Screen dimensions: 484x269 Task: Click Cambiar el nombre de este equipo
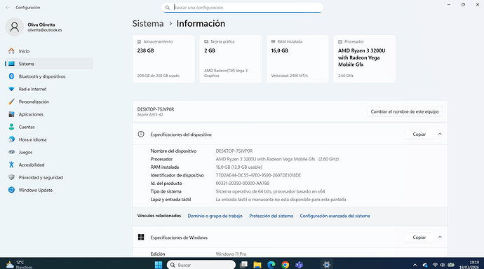tap(405, 111)
